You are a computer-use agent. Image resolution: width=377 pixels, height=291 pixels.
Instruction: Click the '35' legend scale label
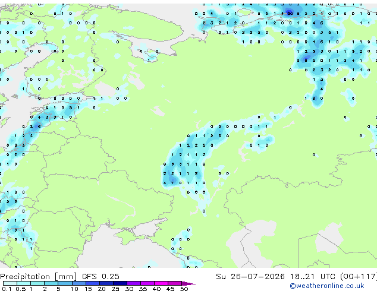[x=143, y=289]
